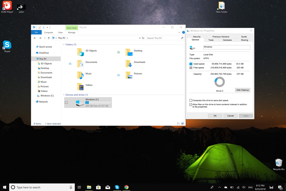Image resolution: width=286 pixels, height=191 pixels.
Task: Open the Recycle Bin
Action: pyautogui.click(x=279, y=164)
